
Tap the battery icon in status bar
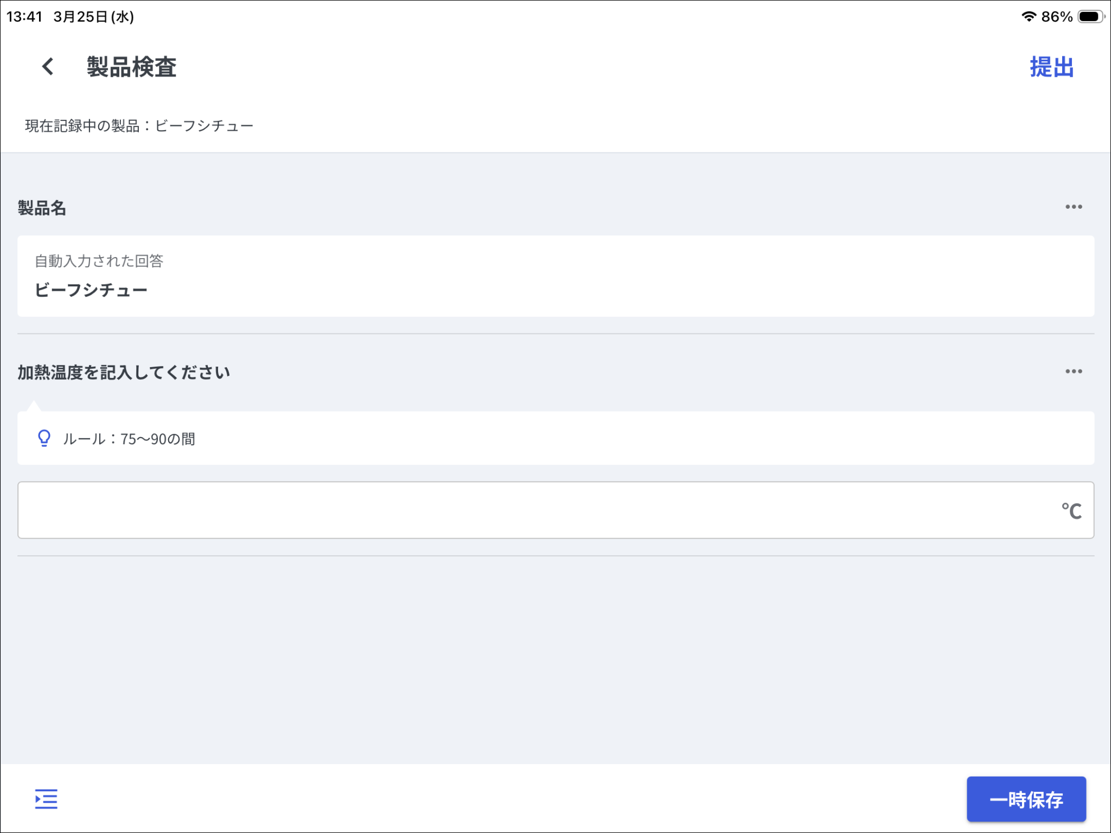(1090, 16)
